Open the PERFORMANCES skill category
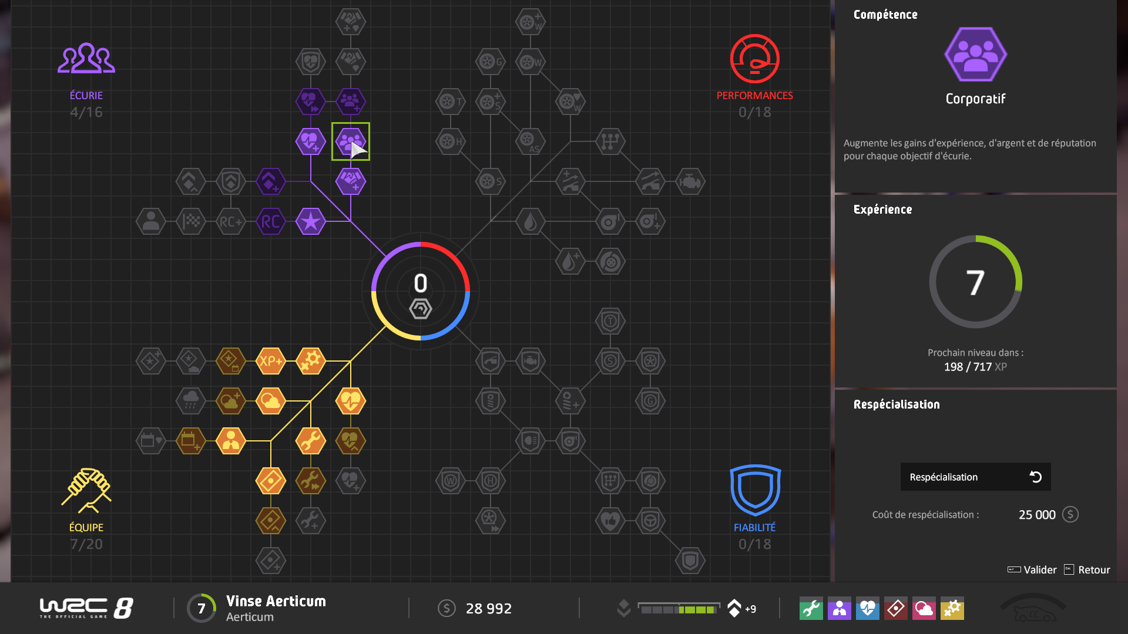1128x634 pixels. point(754,76)
